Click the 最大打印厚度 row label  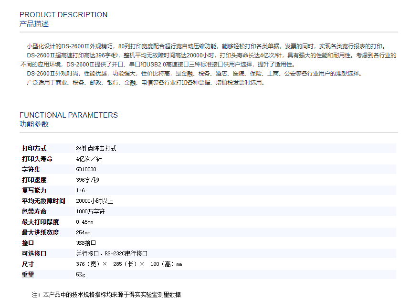tap(40, 222)
